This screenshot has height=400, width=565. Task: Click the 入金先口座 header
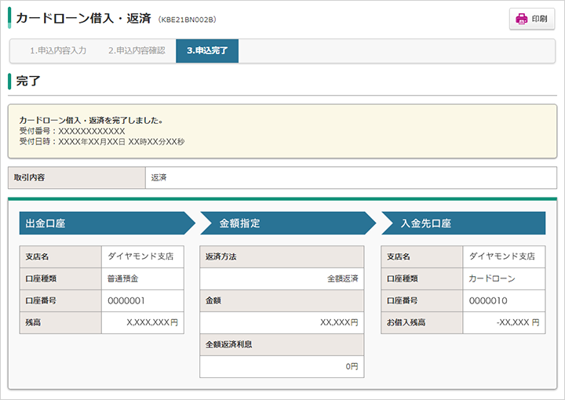[x=464, y=224]
